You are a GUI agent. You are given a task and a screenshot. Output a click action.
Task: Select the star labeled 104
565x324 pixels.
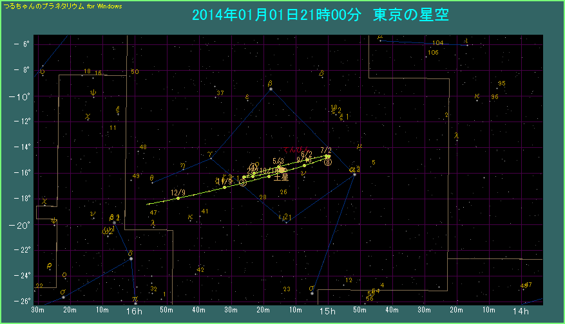tap(438, 42)
